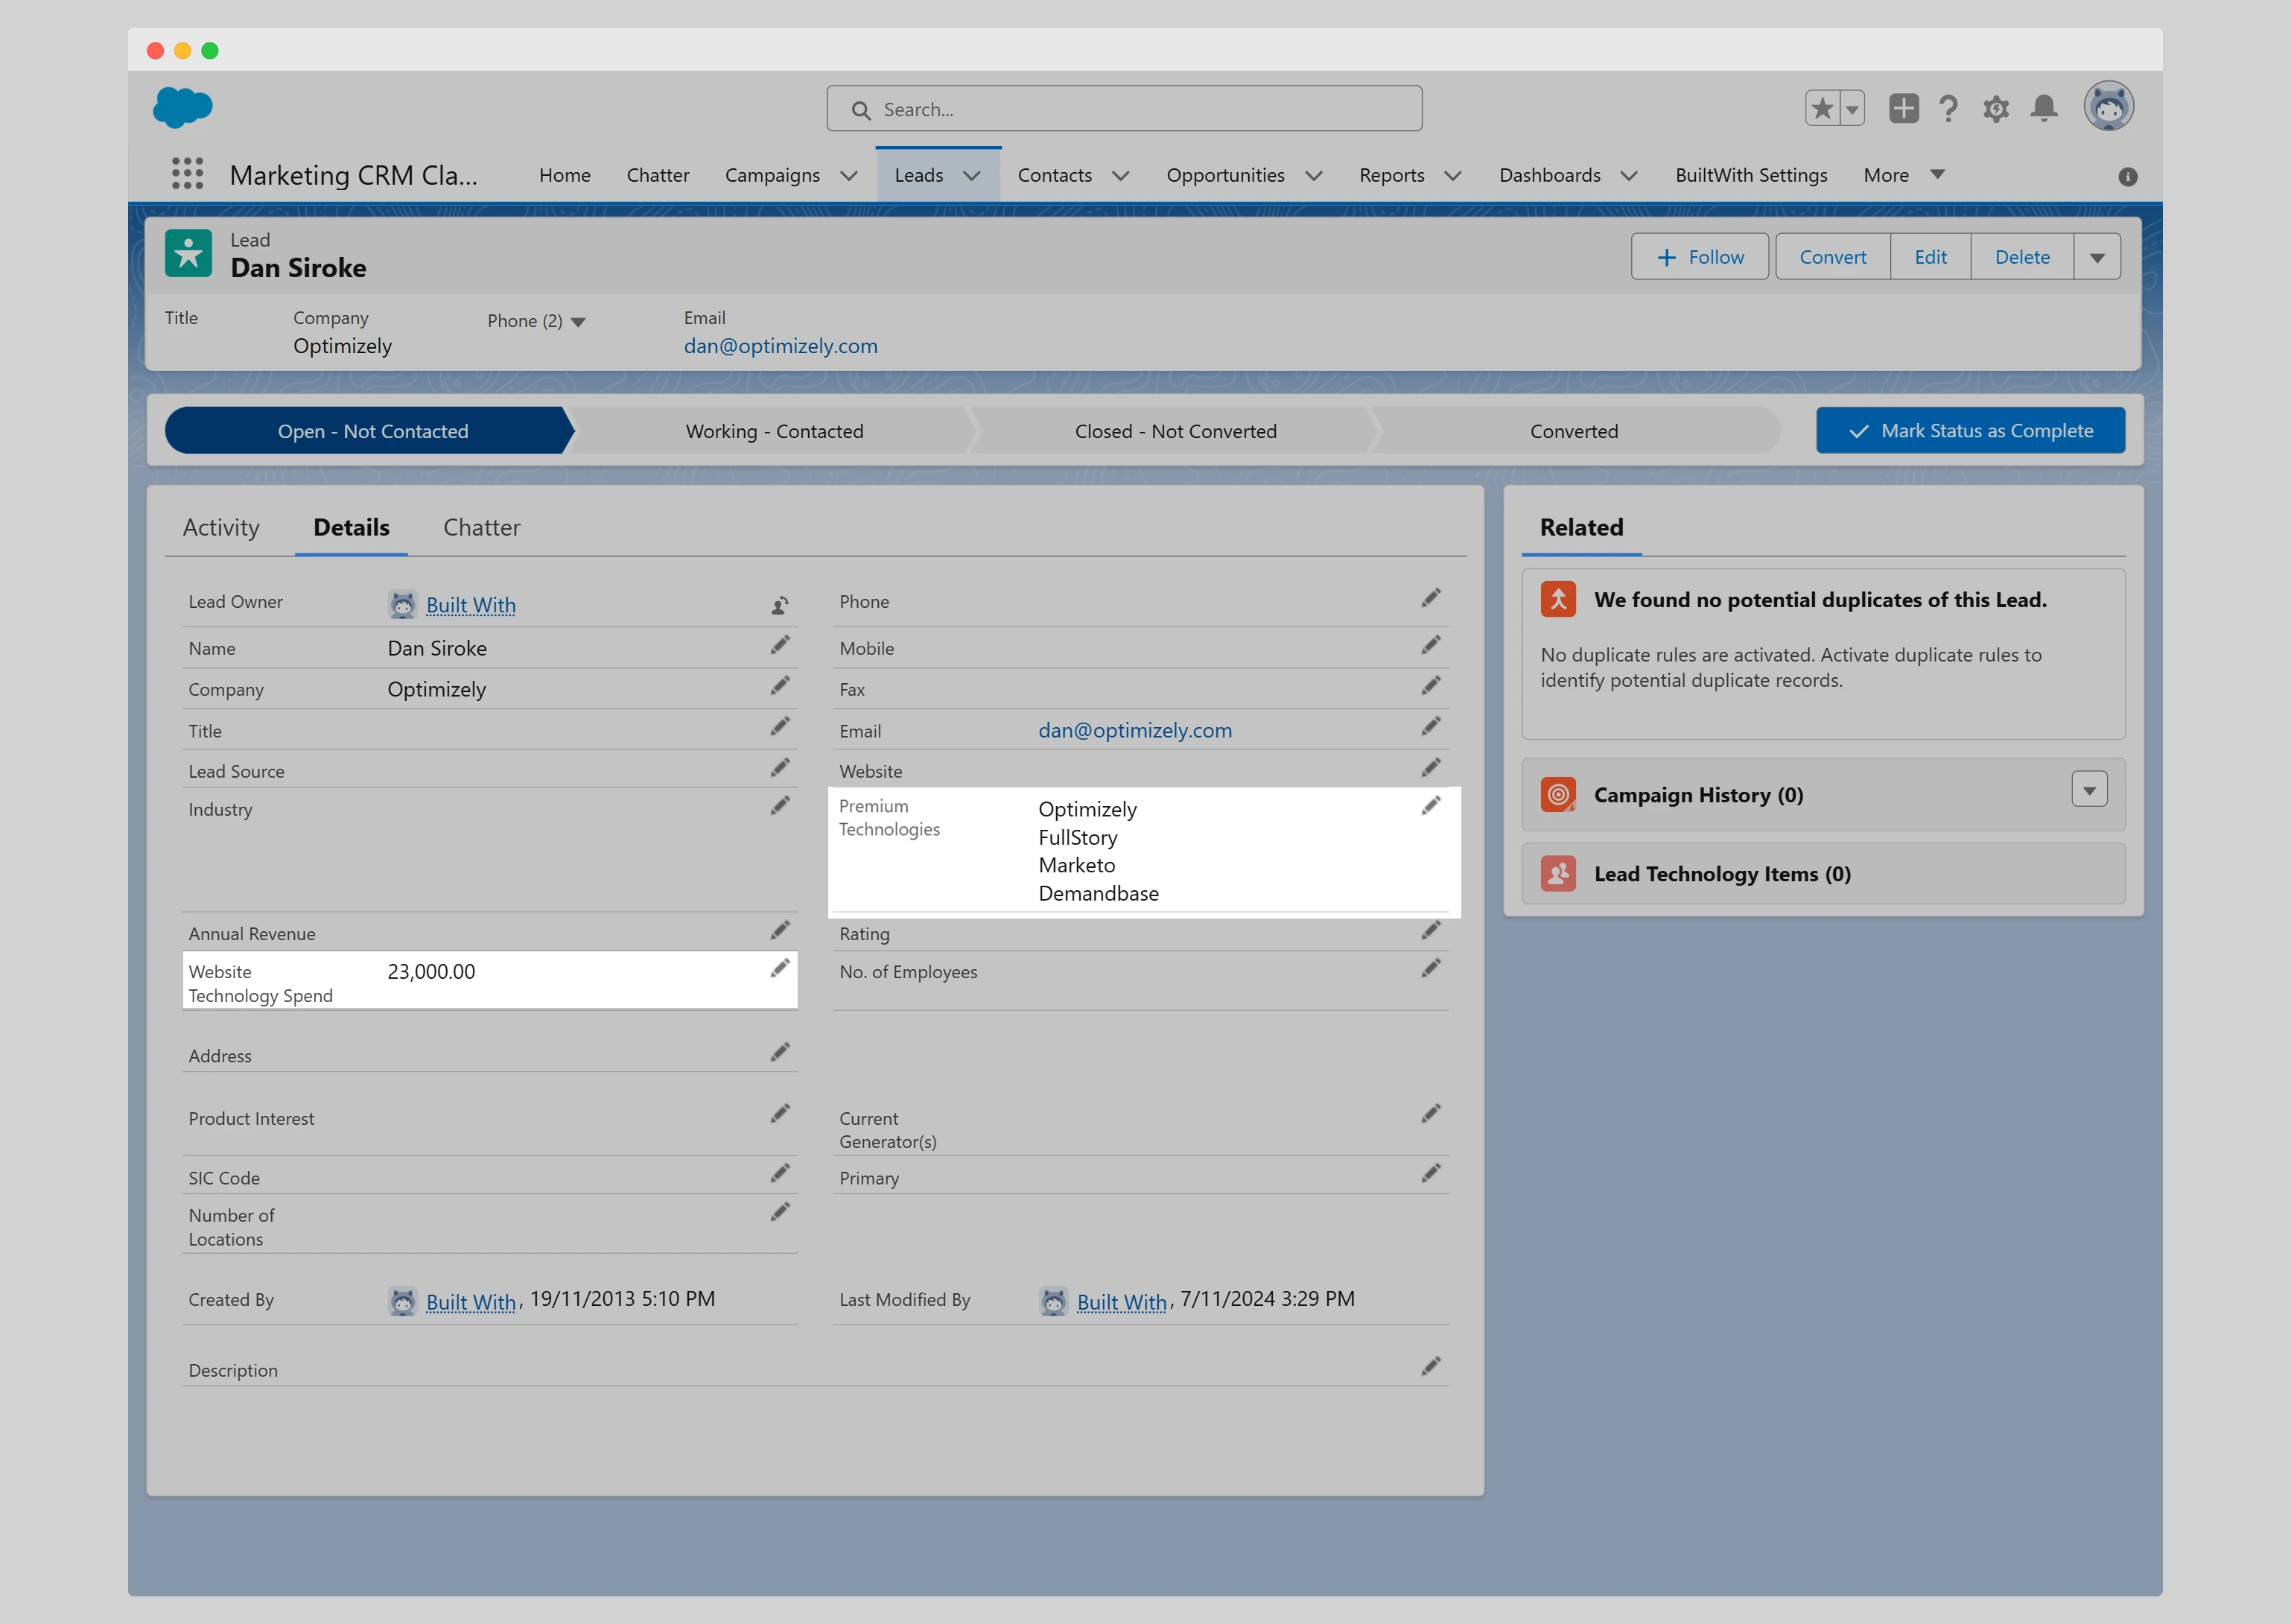The image size is (2291, 1624).
Task: Select the Working - Contacted status stage
Action: [774, 431]
